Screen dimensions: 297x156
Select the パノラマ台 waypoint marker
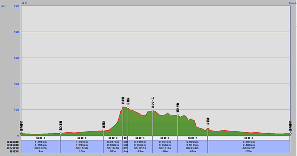[153, 111]
